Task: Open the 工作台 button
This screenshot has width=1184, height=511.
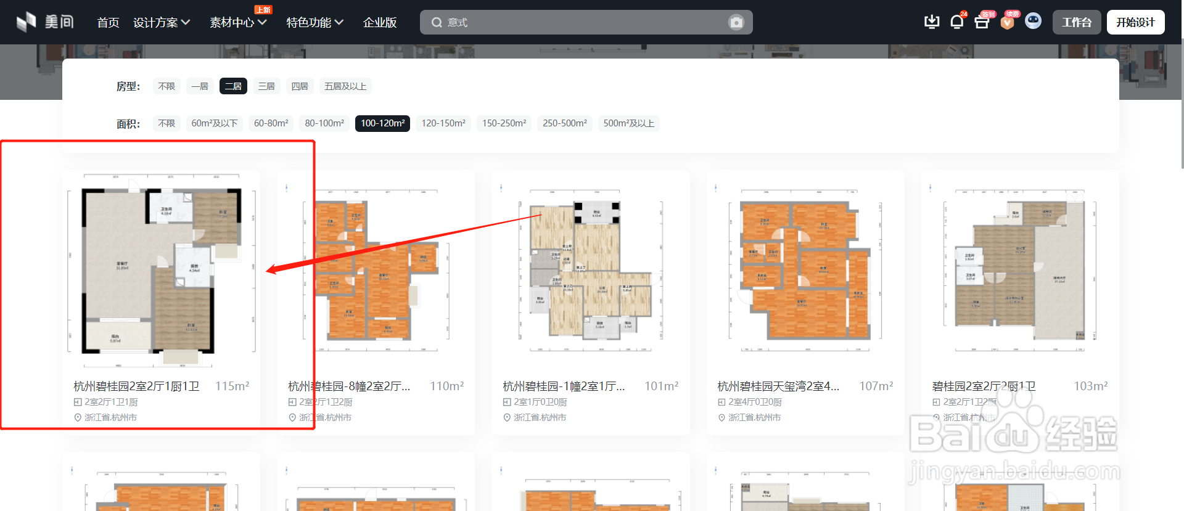Action: 1077,22
